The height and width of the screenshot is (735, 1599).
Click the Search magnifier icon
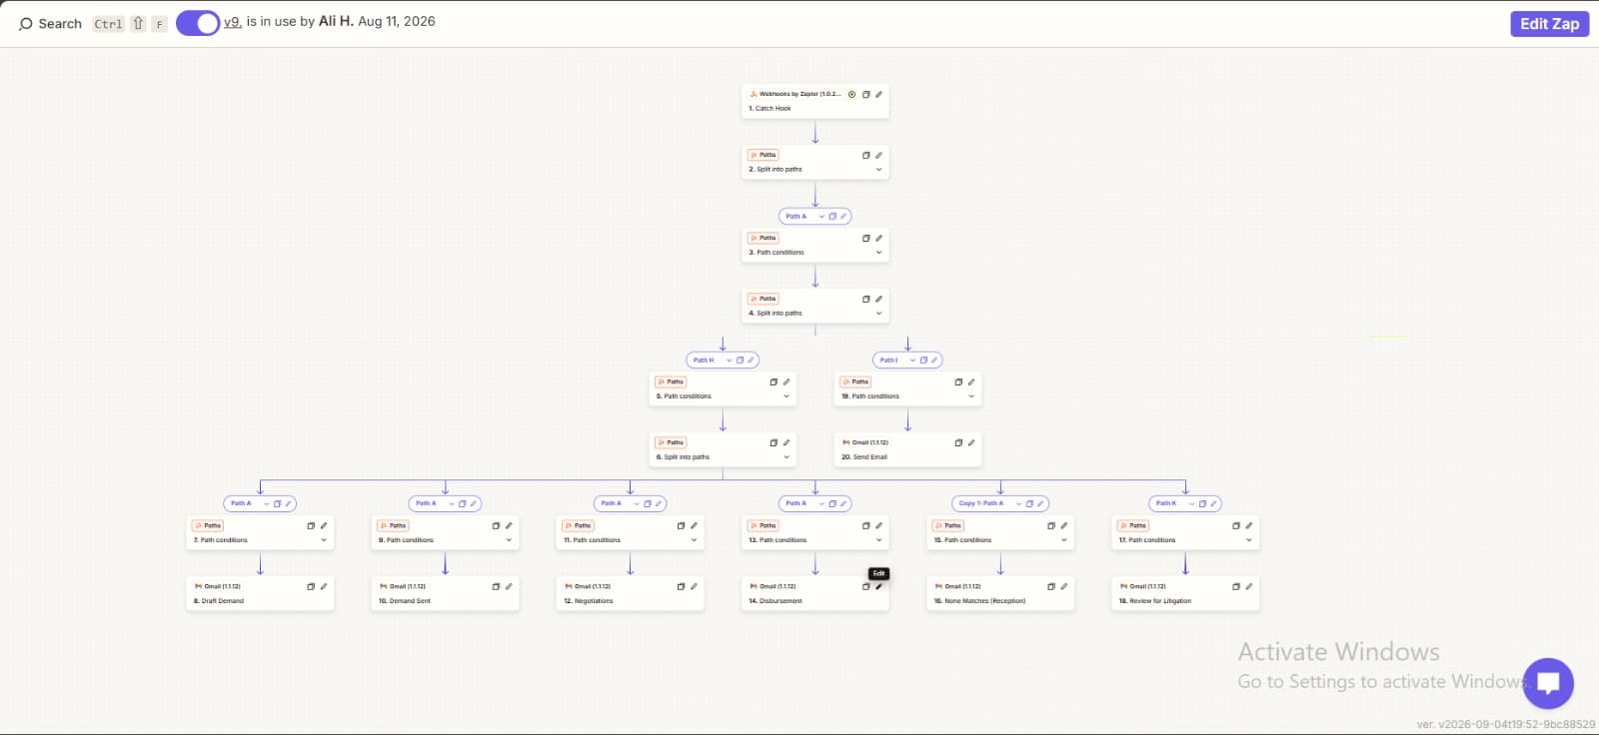[26, 24]
